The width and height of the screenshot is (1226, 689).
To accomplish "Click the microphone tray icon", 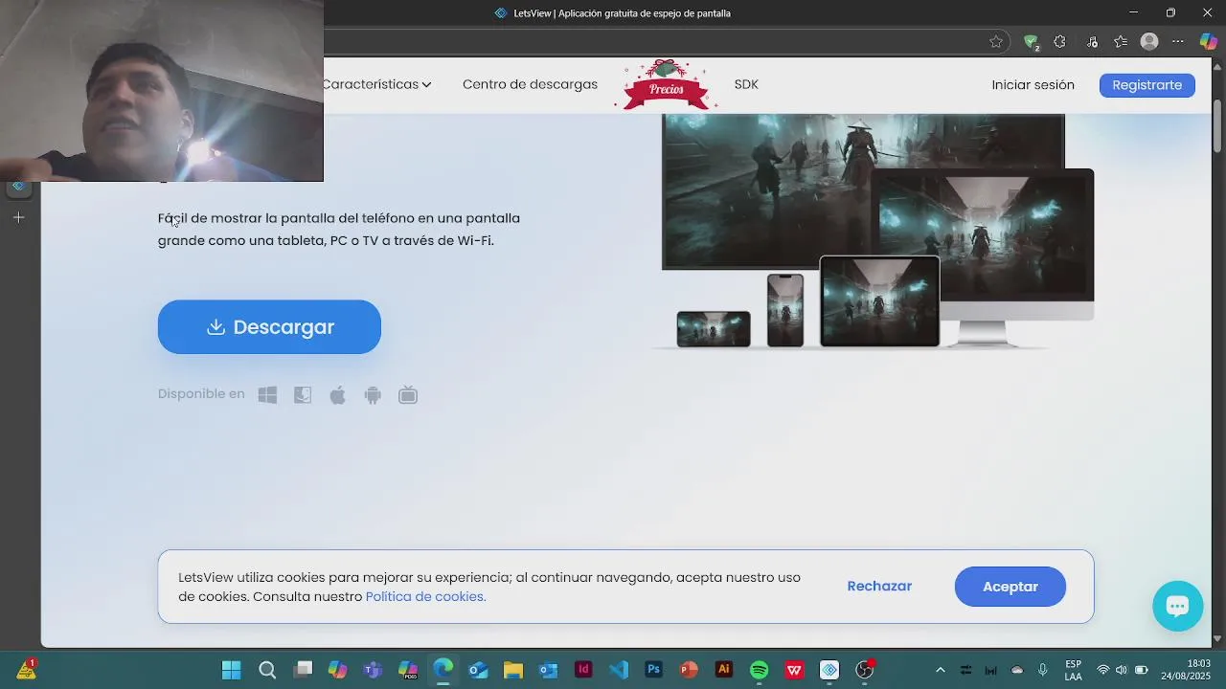I will tap(1043, 670).
